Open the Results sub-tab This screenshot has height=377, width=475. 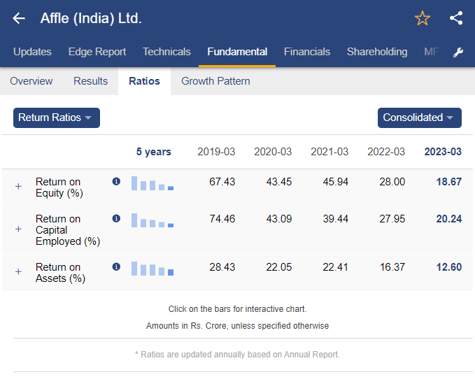pyautogui.click(x=90, y=81)
